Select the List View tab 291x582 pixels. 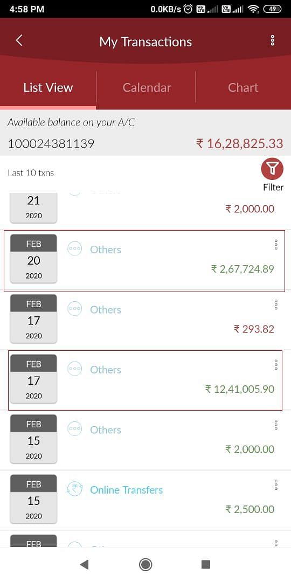(48, 88)
